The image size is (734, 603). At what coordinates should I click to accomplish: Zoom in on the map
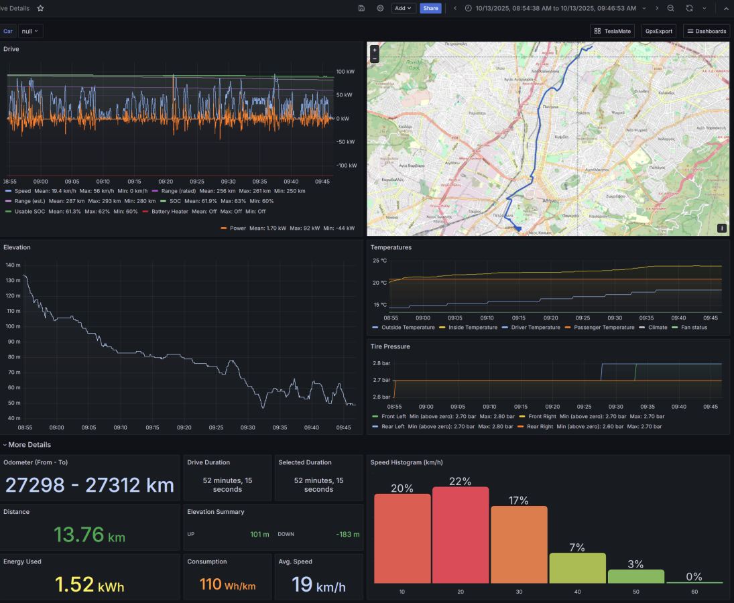tap(374, 50)
